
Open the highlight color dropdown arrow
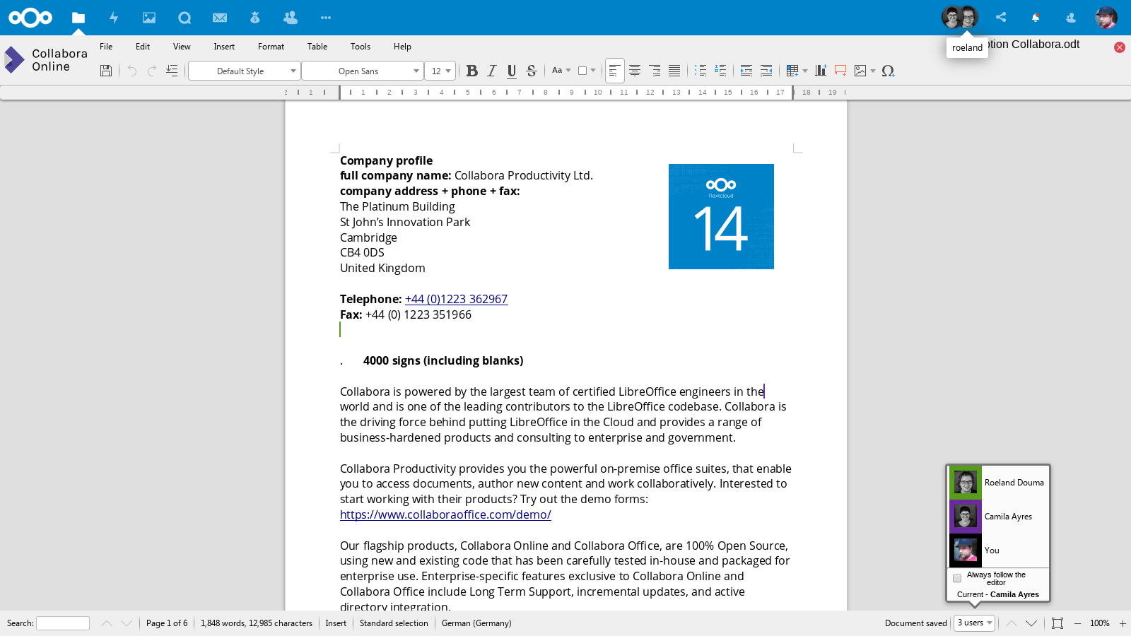pyautogui.click(x=593, y=71)
